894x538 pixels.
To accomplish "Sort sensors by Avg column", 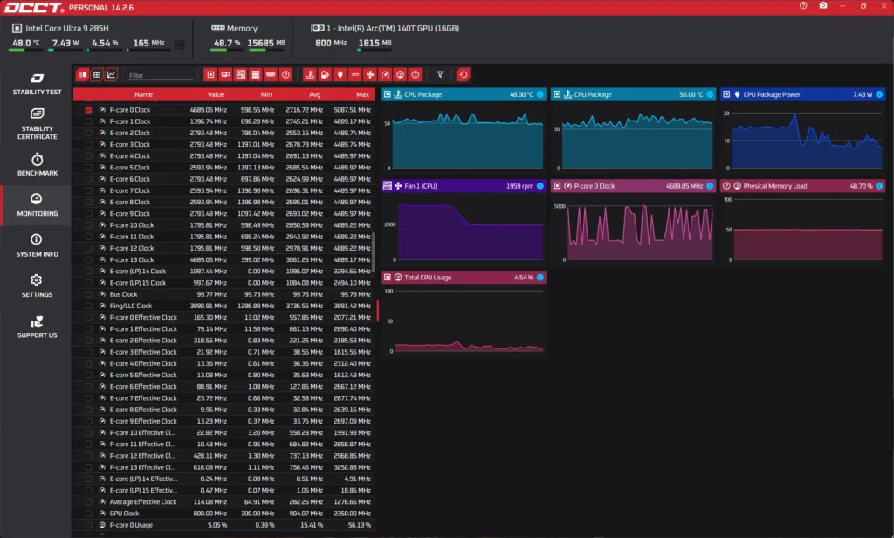I will tap(314, 94).
